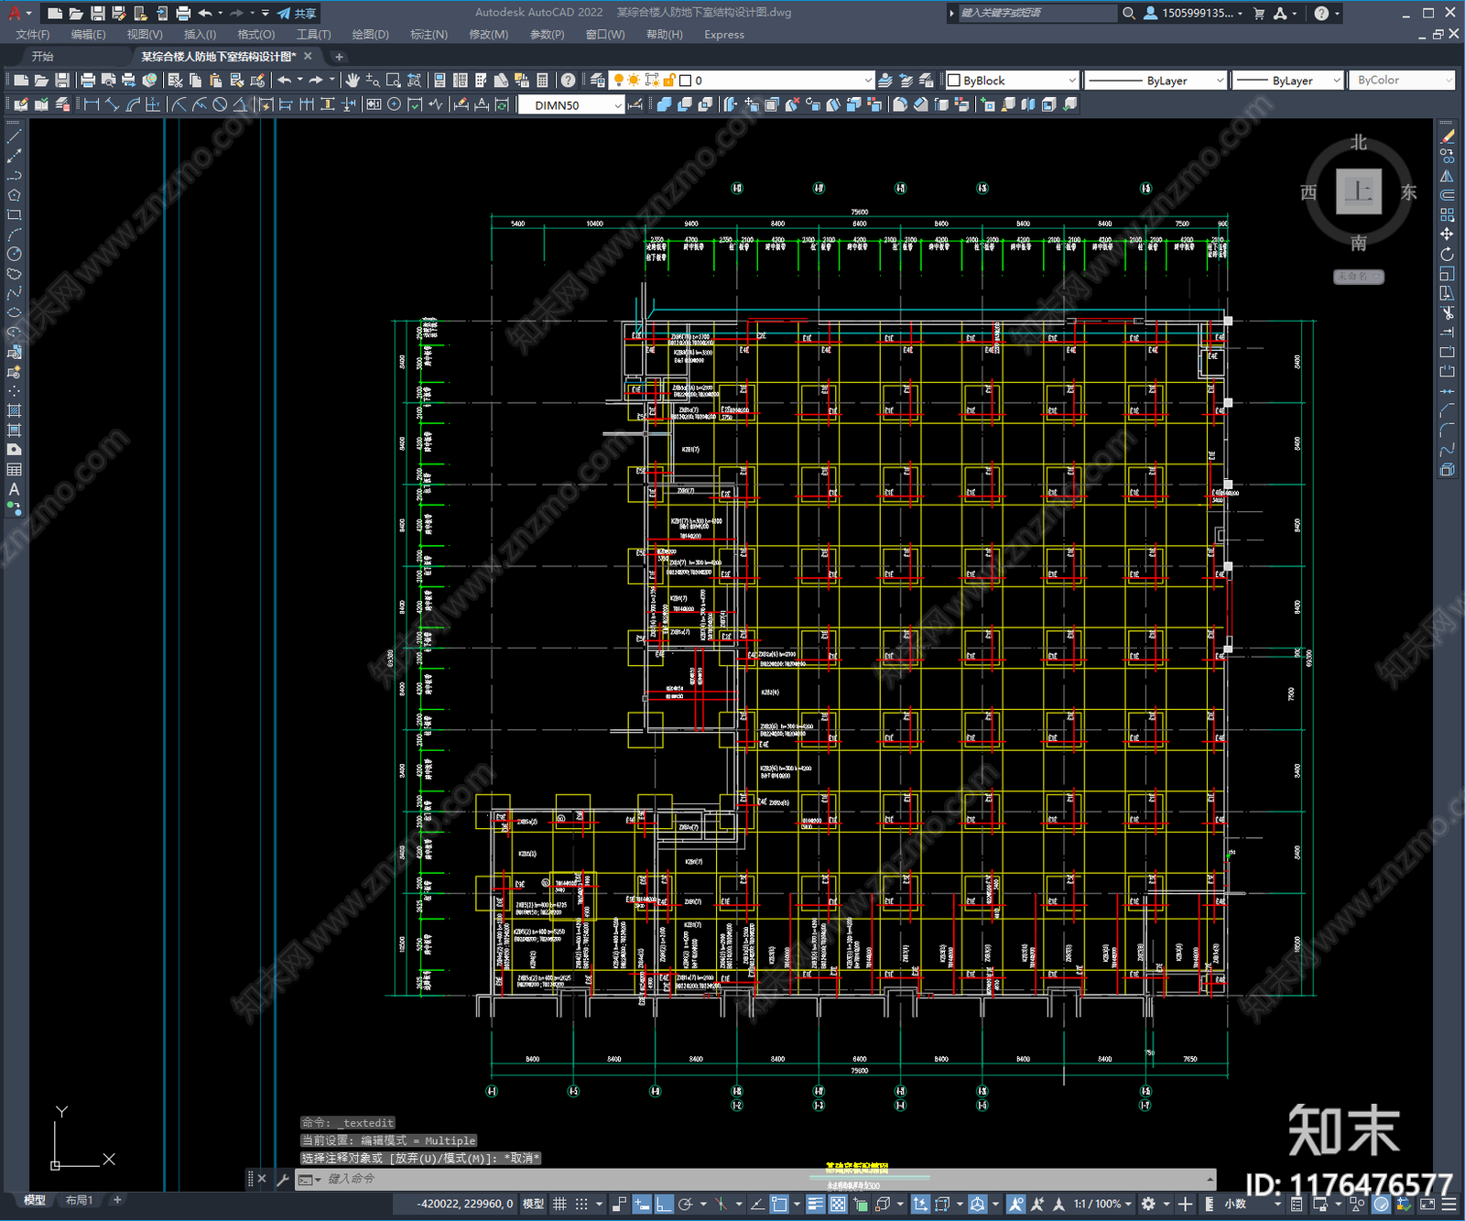Open the user account 1505999135 dropdown
Image resolution: width=1465 pixels, height=1221 pixels.
1193,13
